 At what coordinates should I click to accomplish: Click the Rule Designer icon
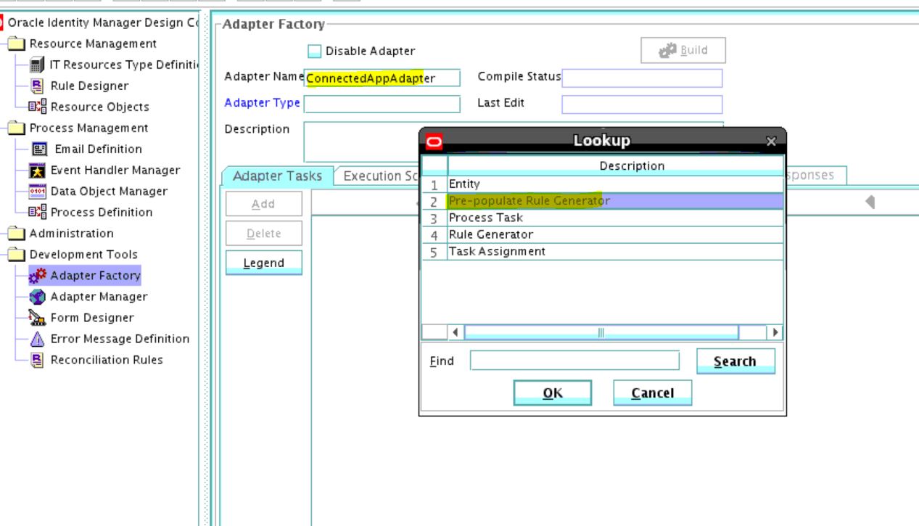point(37,86)
